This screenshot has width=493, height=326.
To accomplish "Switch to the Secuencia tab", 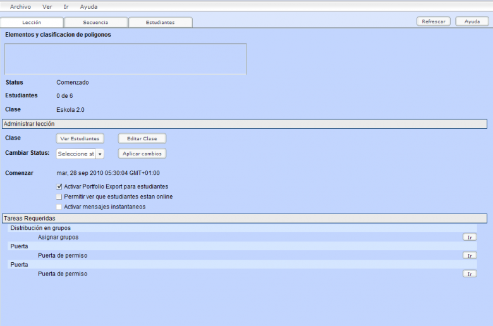I will [95, 22].
